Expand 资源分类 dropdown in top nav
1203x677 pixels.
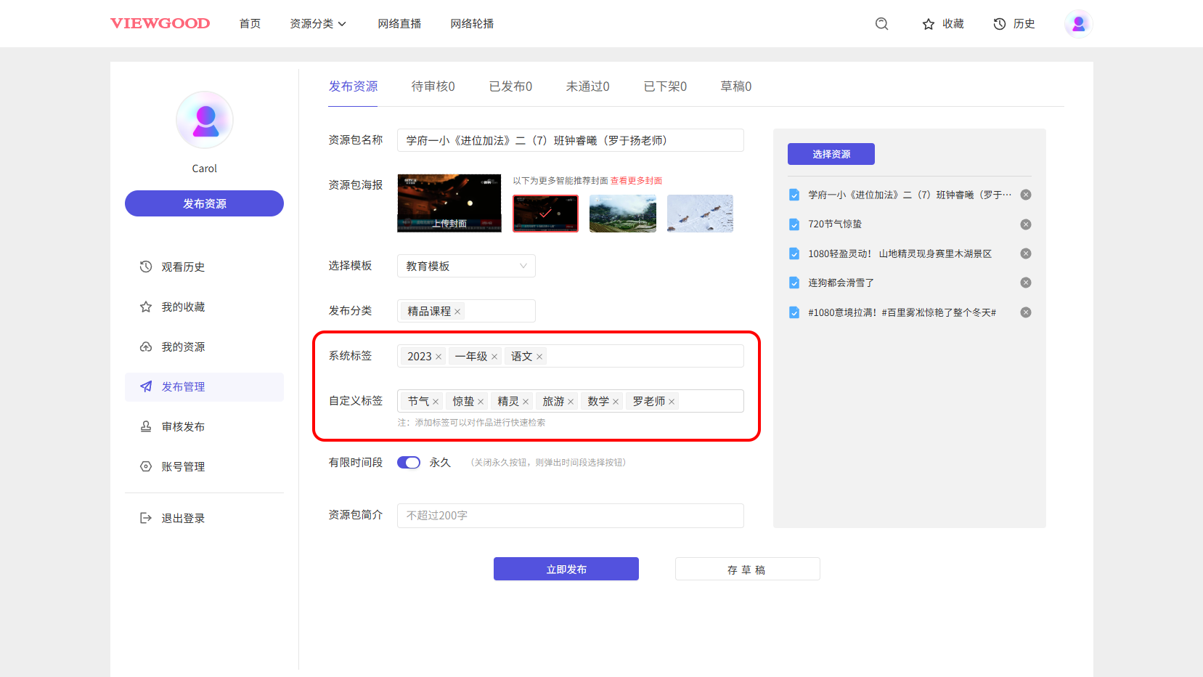click(x=318, y=24)
